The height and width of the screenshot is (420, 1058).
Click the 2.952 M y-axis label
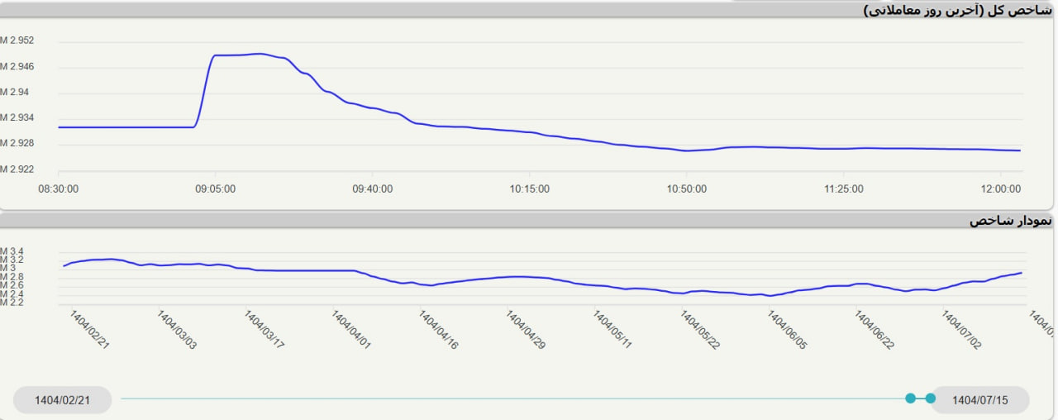pos(17,41)
